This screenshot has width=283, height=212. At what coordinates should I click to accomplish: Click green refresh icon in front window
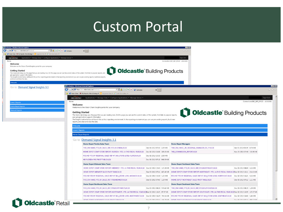tap(128, 89)
